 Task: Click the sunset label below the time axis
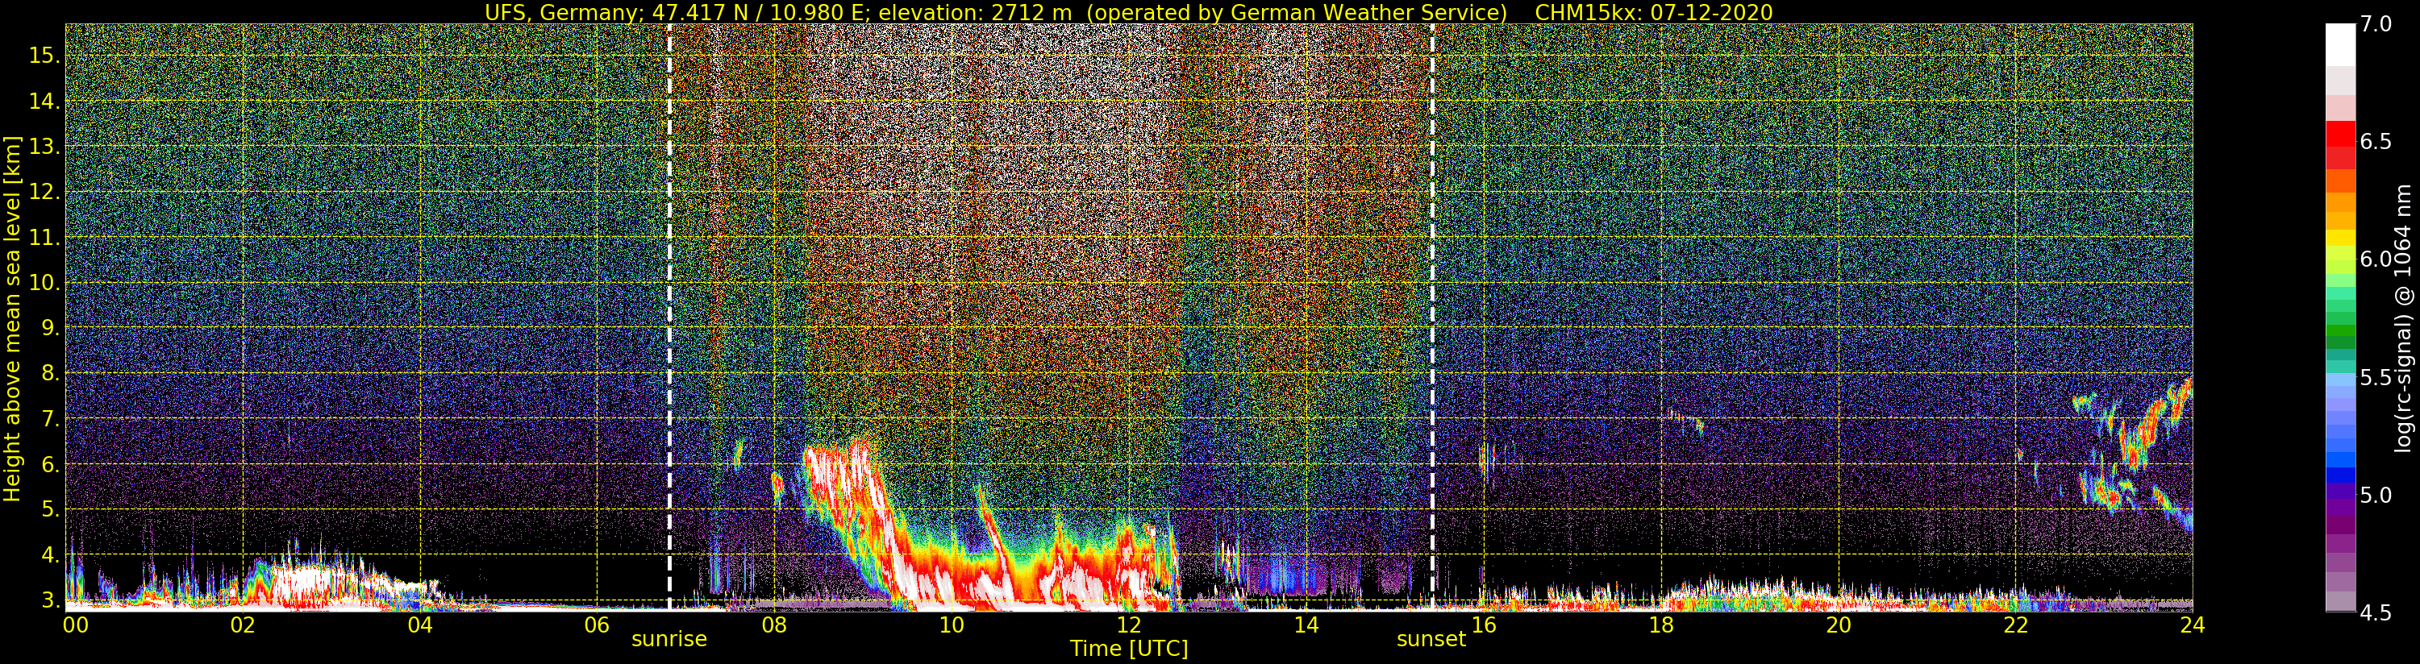tap(1431, 640)
